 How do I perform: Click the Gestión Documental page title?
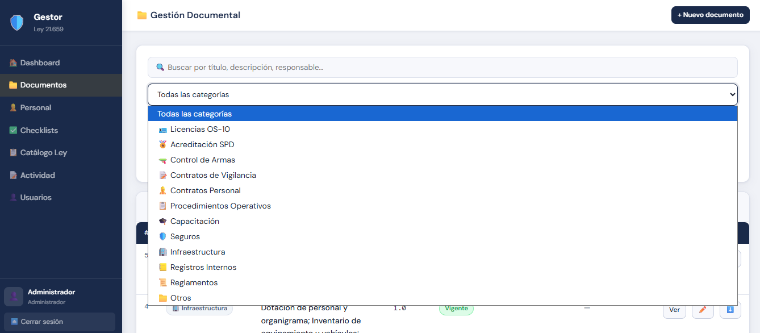tap(195, 15)
